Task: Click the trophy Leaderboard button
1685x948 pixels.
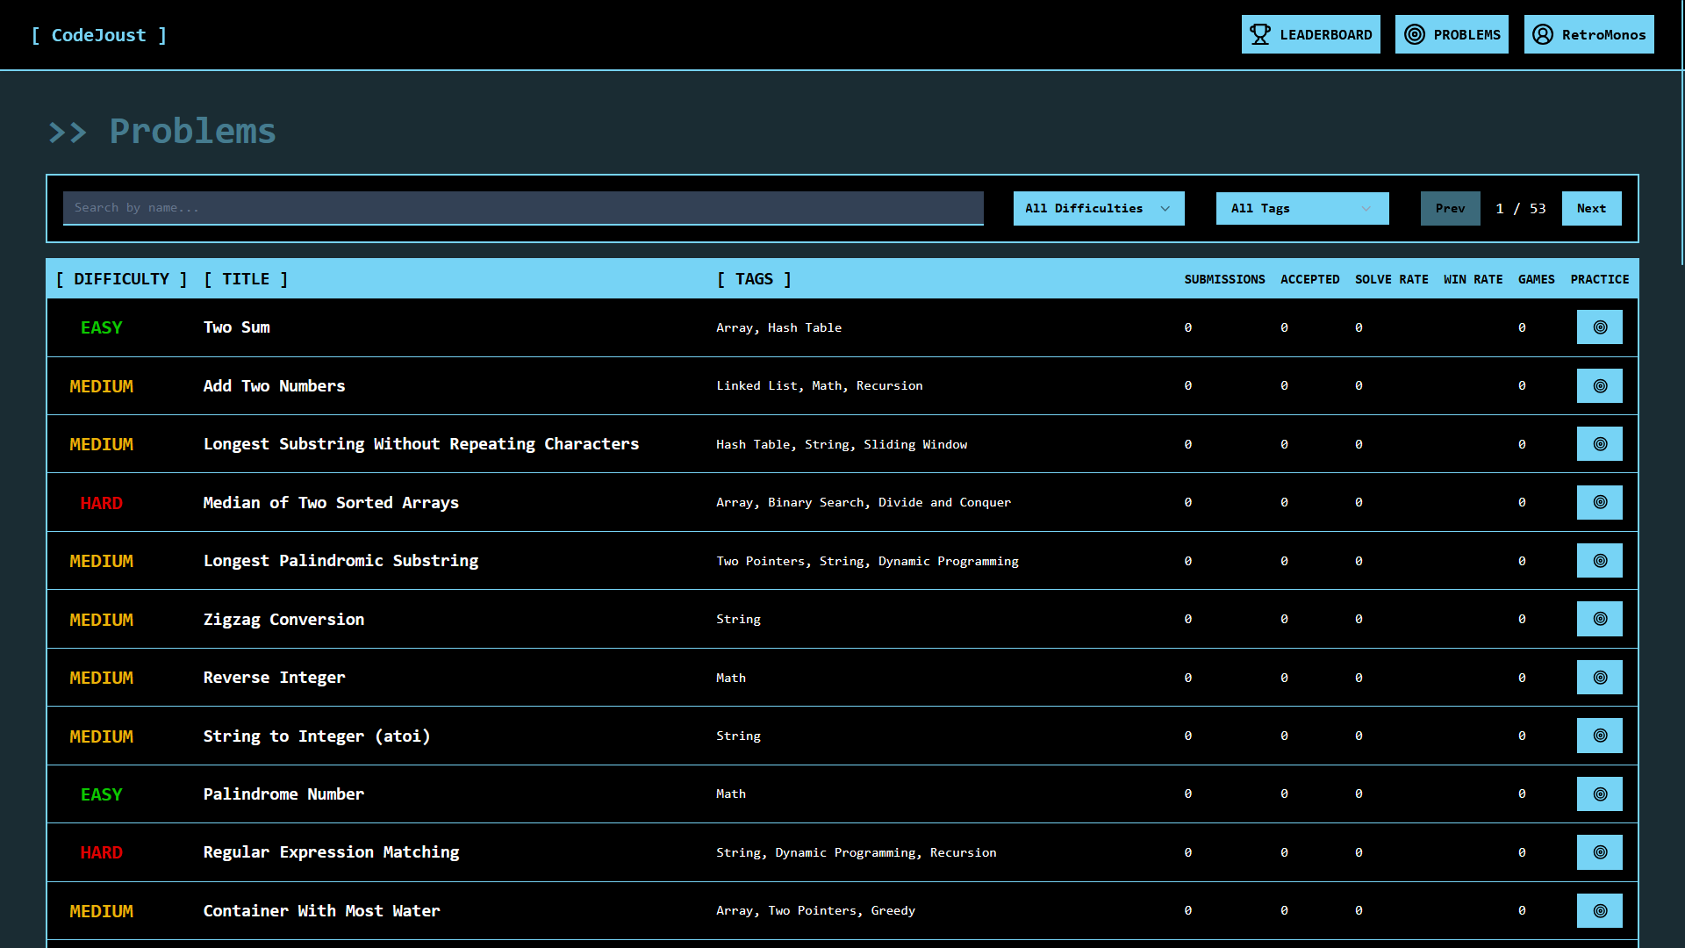Action: click(1310, 35)
